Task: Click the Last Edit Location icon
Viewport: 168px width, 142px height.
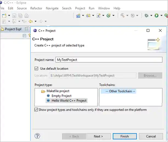Action: [x=24, y=21]
